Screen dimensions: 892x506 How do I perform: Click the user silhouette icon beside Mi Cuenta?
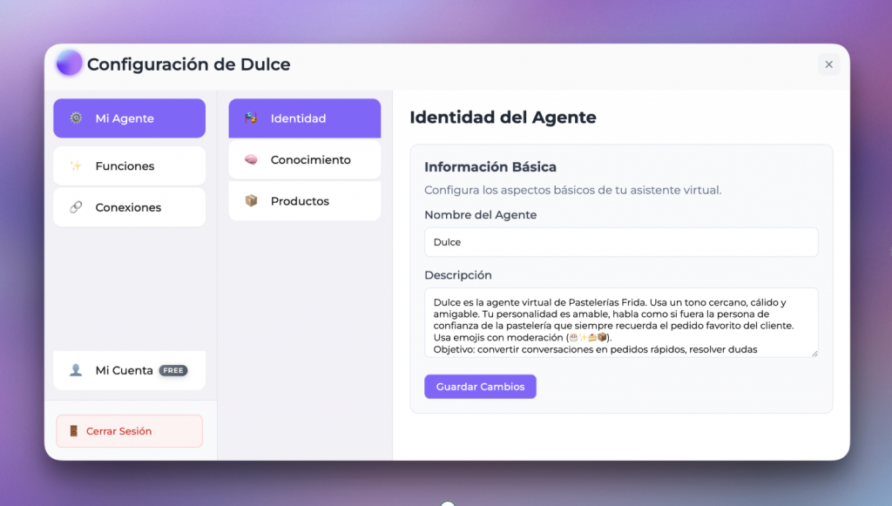pyautogui.click(x=76, y=371)
